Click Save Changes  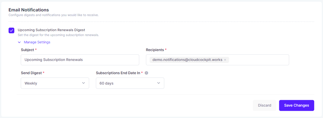click(296, 105)
